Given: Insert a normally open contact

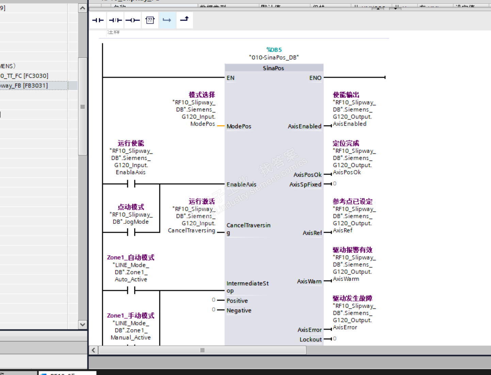Looking at the screenshot, I should tap(98, 20).
